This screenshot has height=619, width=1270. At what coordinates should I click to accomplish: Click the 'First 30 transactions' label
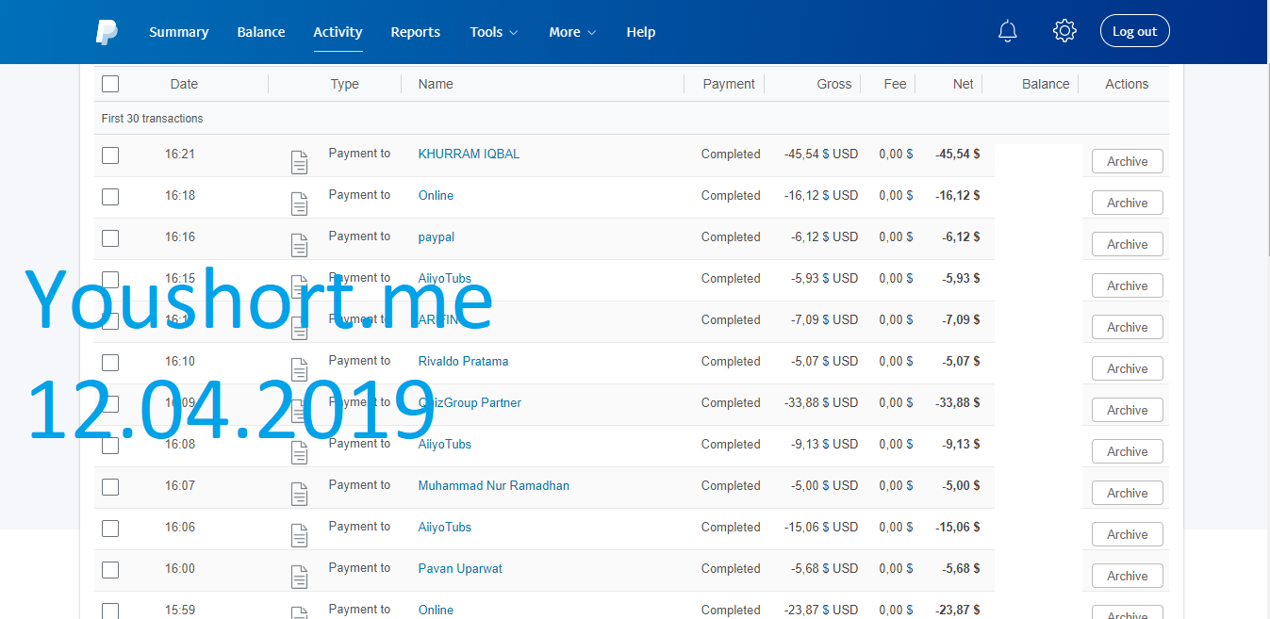(x=153, y=119)
